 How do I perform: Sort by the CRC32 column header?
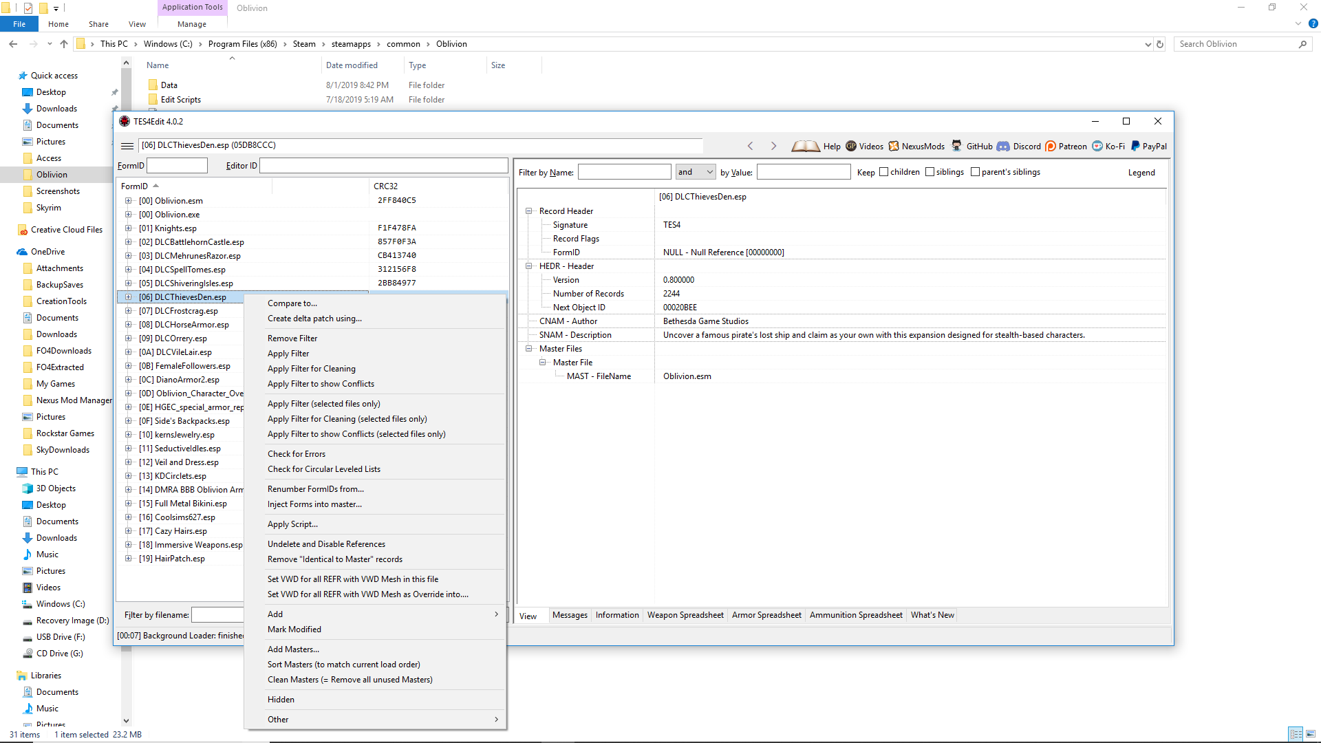438,186
